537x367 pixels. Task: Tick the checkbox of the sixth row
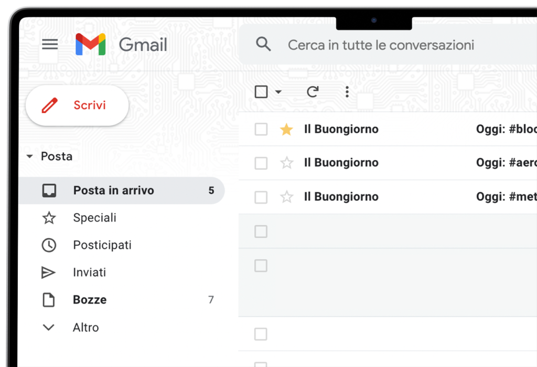[x=261, y=334]
